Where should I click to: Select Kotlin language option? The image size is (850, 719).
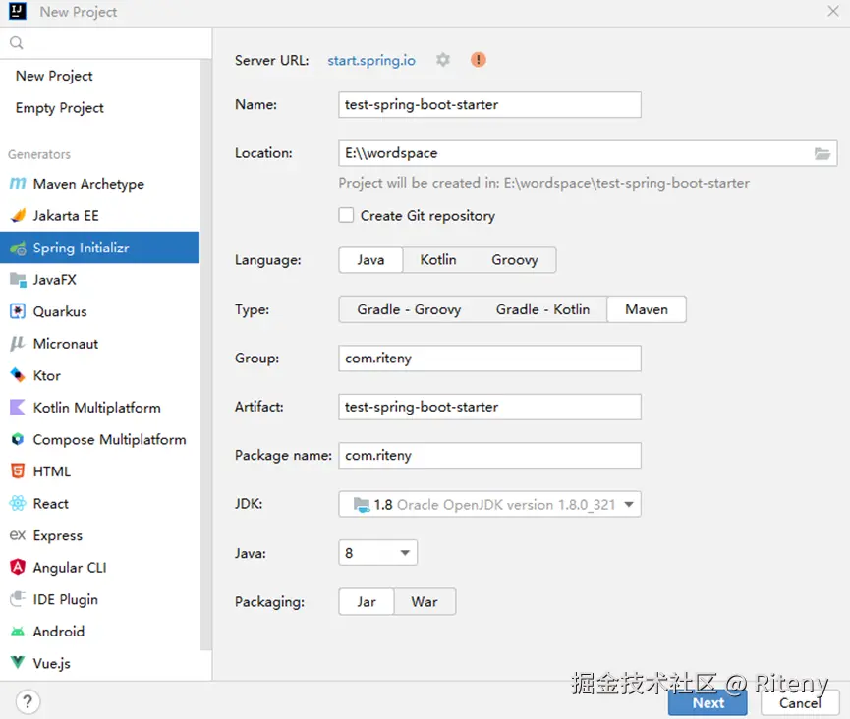point(438,260)
